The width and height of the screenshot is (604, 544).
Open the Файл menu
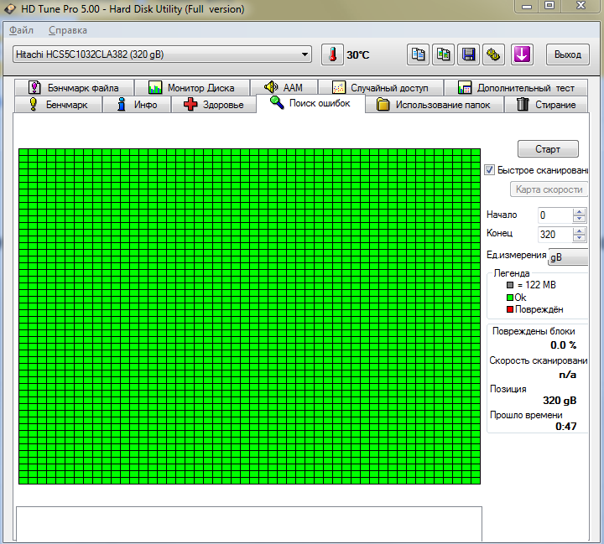coord(21,30)
